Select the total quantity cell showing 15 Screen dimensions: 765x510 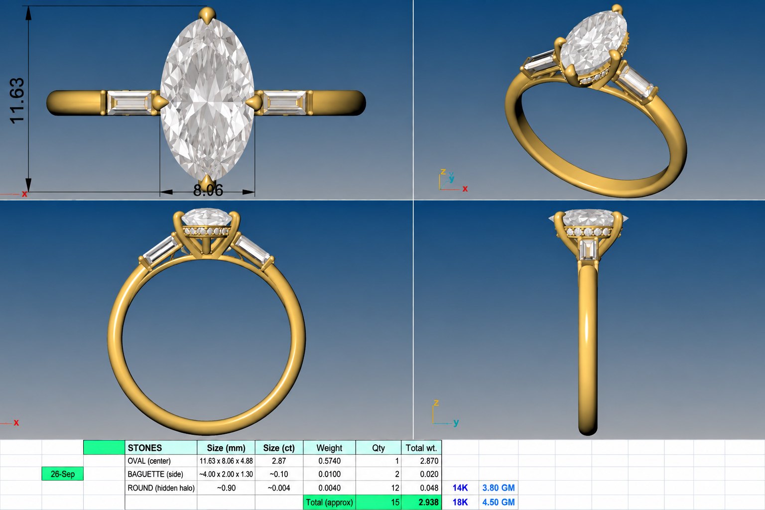(x=379, y=502)
